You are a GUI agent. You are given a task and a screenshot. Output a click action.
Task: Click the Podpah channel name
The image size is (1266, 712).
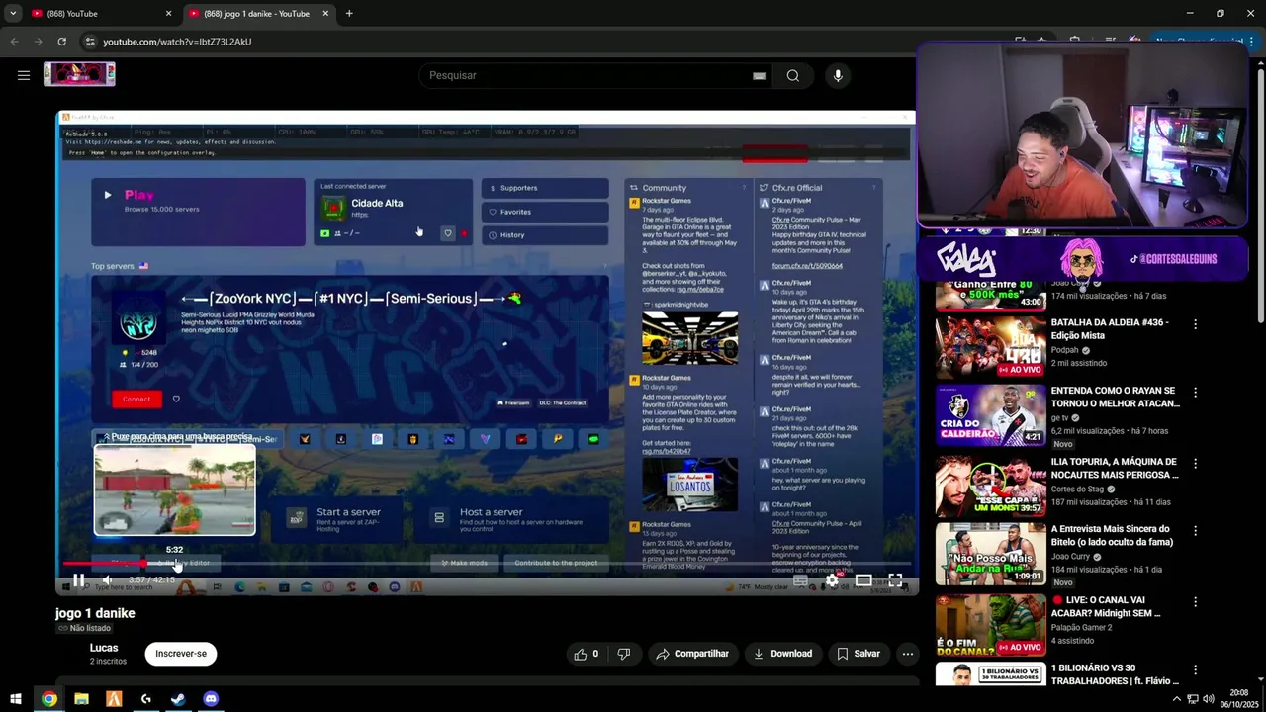point(1064,350)
